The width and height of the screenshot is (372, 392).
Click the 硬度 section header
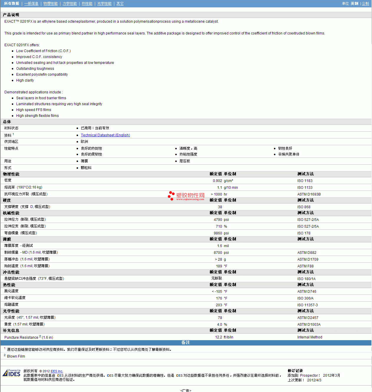point(7,200)
